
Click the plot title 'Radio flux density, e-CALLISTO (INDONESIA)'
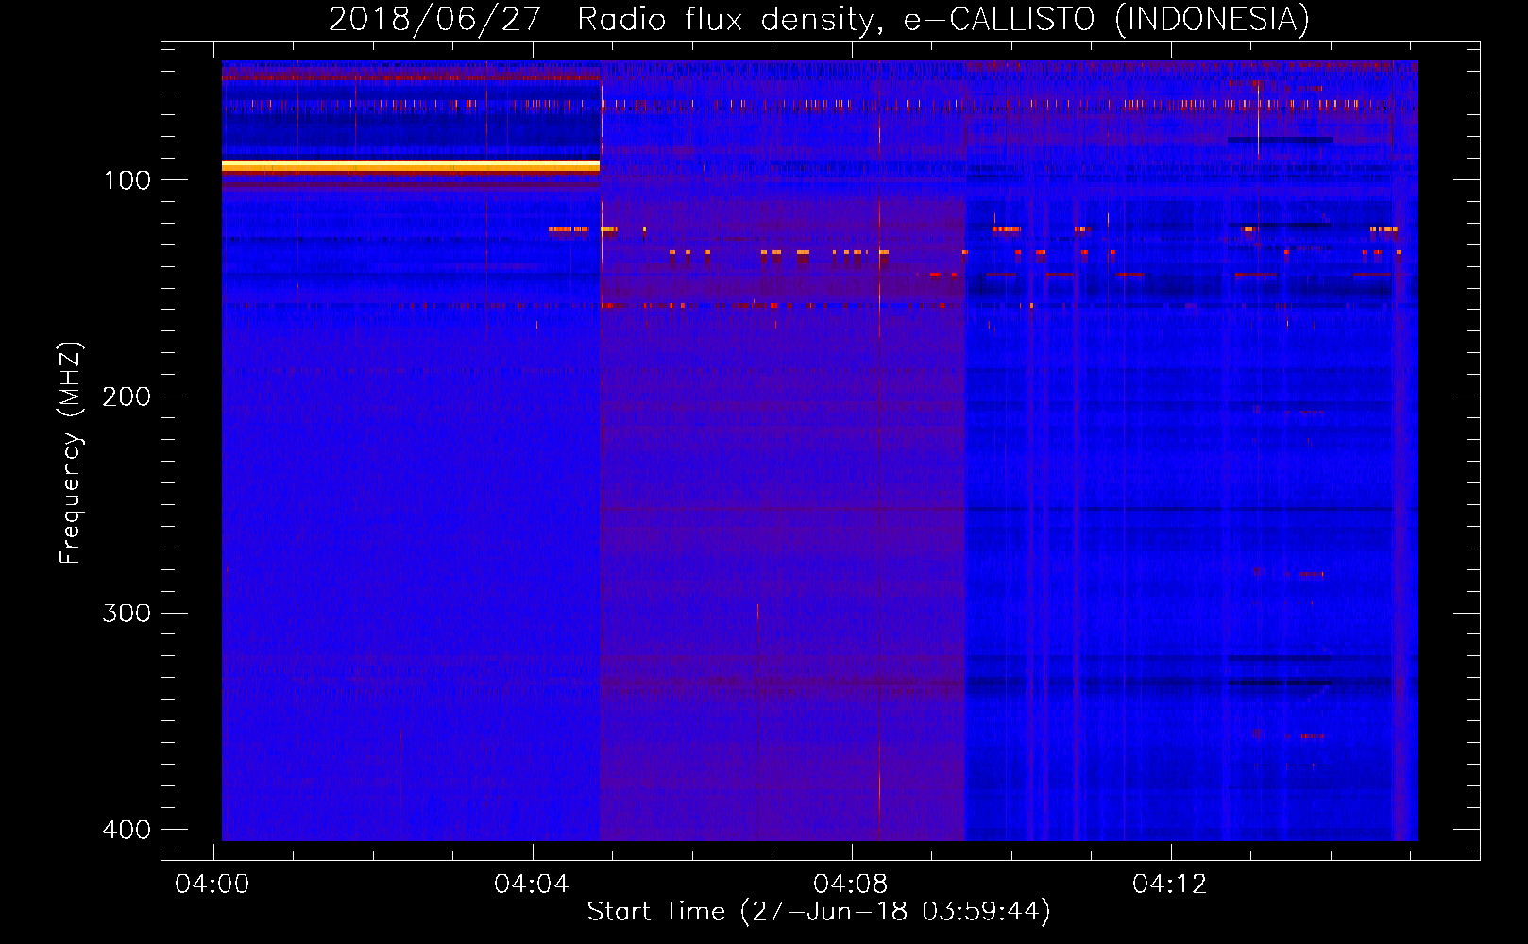pyautogui.click(x=943, y=20)
